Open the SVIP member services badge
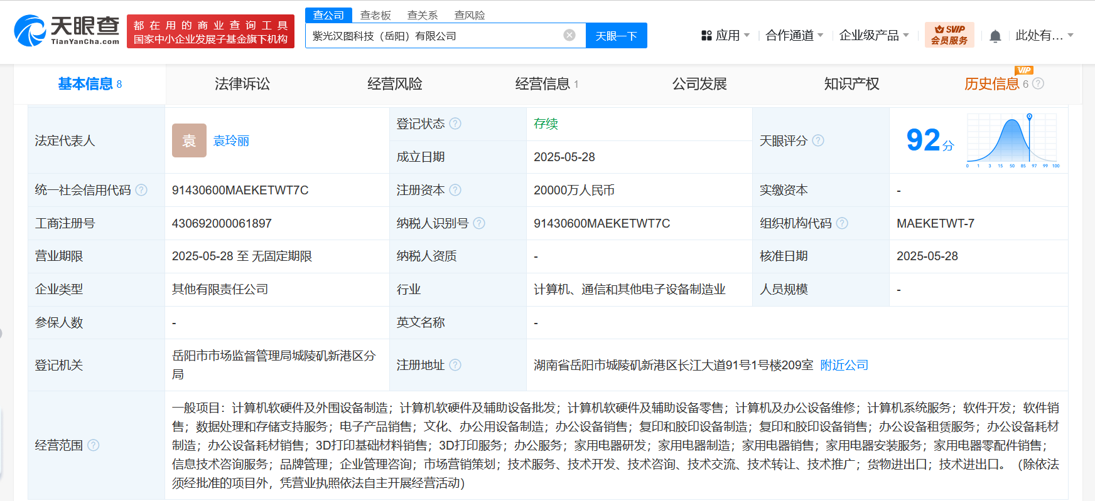The height and width of the screenshot is (501, 1095). [x=949, y=35]
